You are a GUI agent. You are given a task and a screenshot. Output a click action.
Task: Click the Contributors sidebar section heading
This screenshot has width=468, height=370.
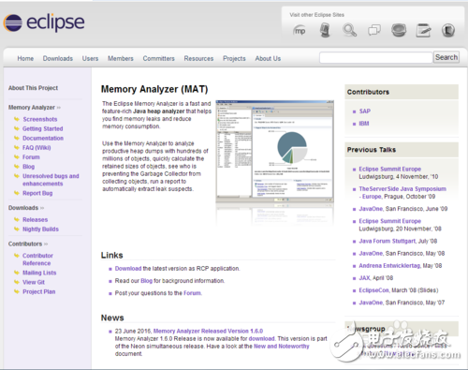click(x=25, y=244)
